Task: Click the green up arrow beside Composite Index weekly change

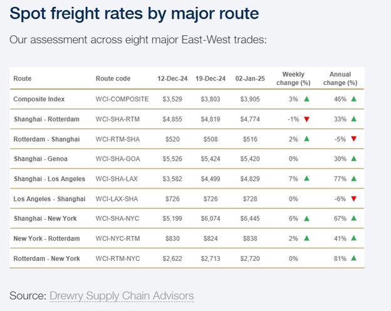Action: tap(306, 99)
